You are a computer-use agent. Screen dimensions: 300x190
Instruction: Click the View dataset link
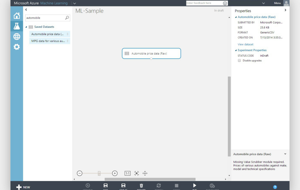click(246, 44)
